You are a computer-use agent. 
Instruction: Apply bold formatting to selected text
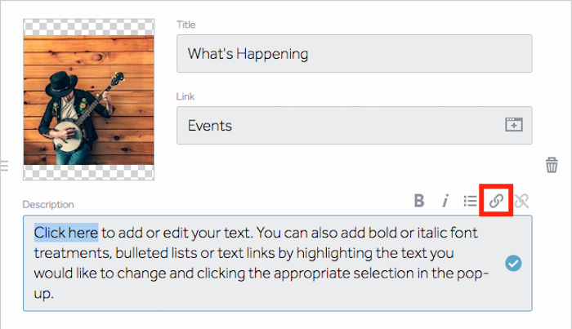419,201
